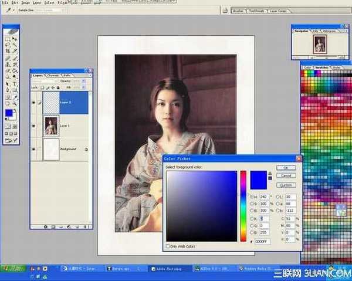The image size is (352, 281).
Task: Click Cancel in the Color Picker
Action: click(286, 175)
